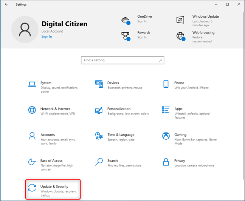Screen dimensions: 245x201
Task: Open the Network & Internet globe icon
Action: point(32,110)
